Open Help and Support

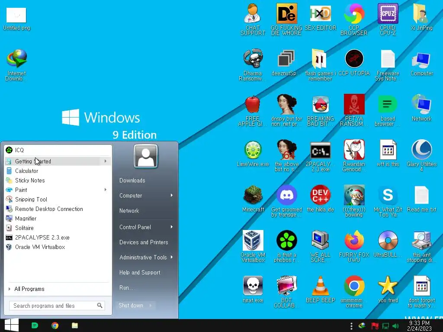pos(140,272)
